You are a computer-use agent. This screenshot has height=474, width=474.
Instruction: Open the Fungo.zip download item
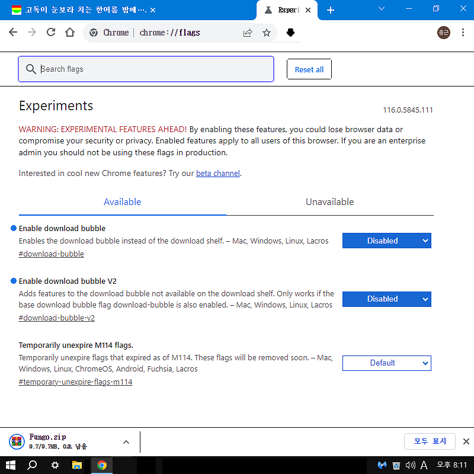click(60, 441)
